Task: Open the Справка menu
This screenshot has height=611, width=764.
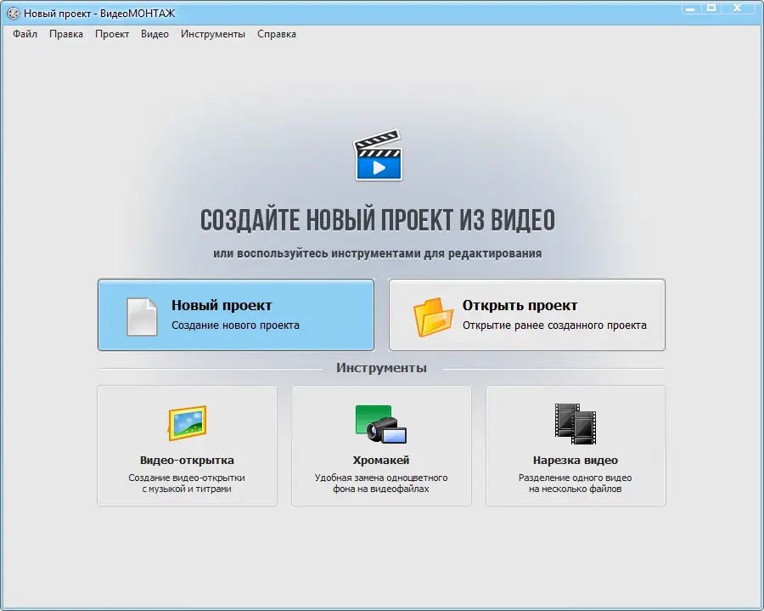Action: (278, 34)
